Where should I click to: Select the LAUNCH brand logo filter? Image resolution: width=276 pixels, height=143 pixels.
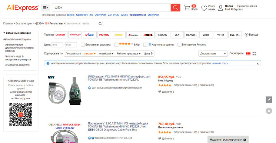pyautogui.click(x=60, y=35)
